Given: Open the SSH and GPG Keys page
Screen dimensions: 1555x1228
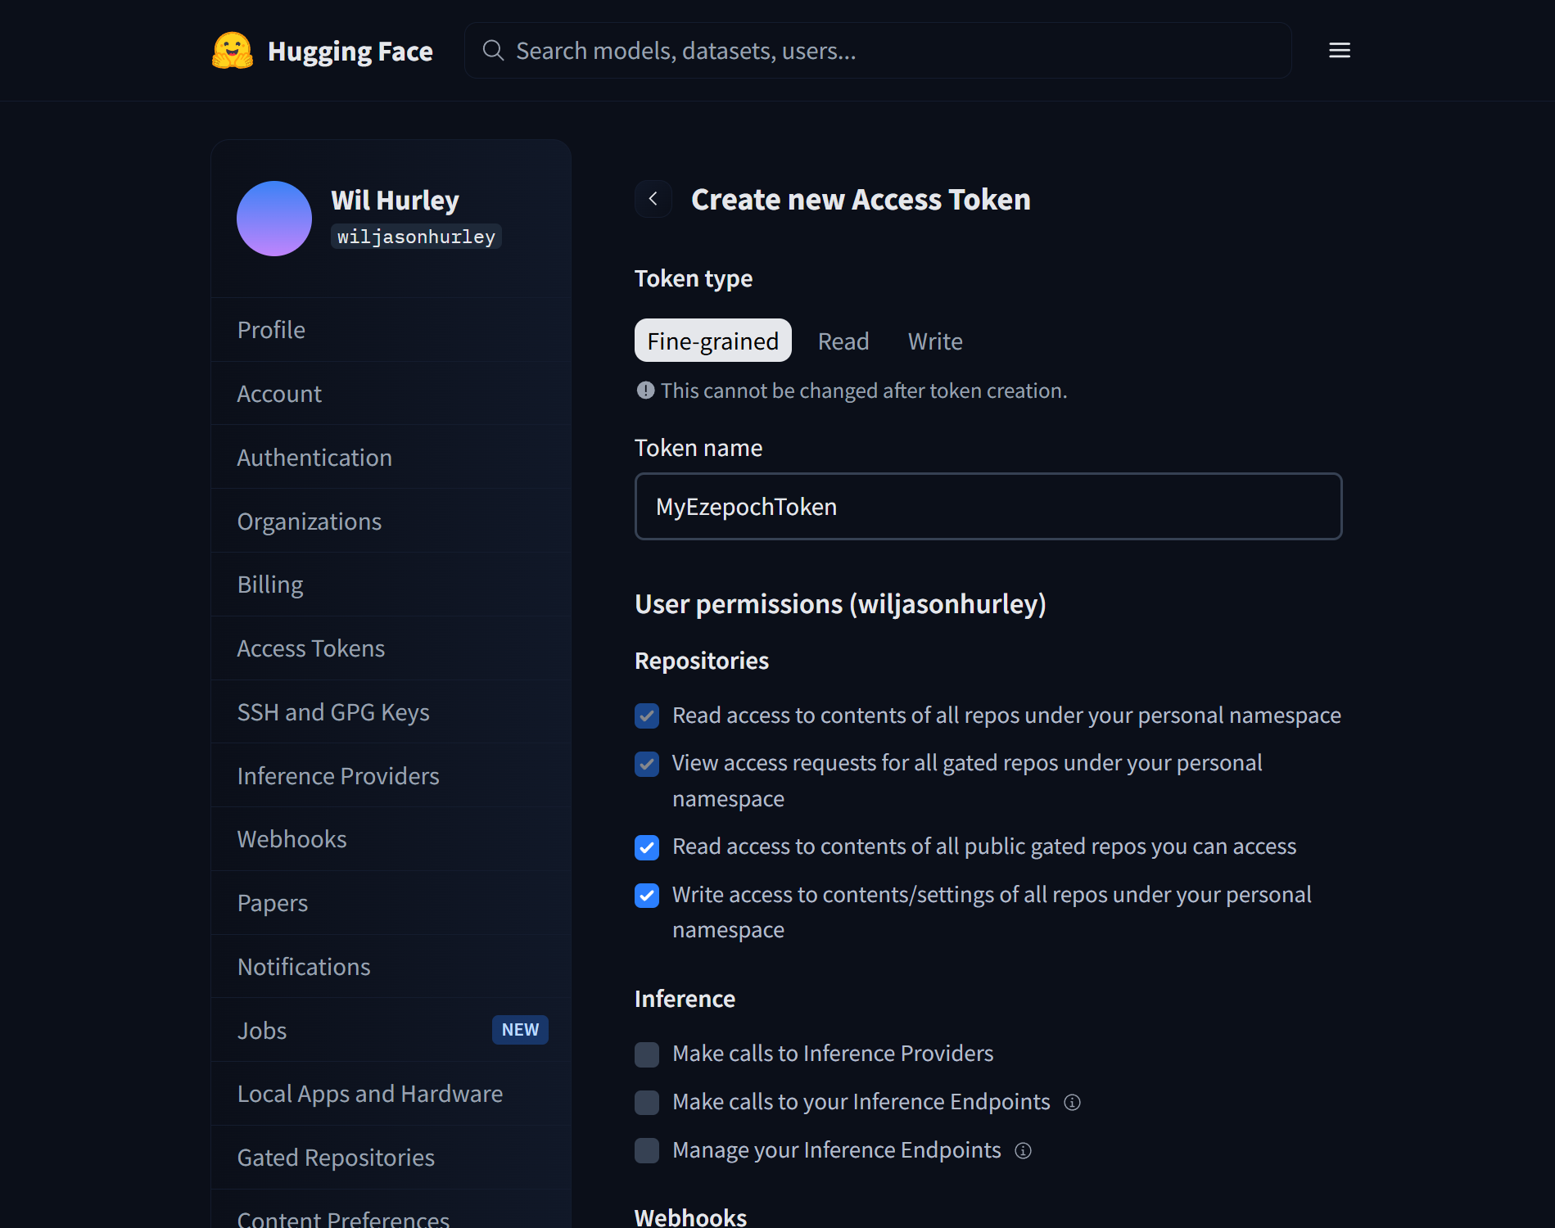Looking at the screenshot, I should [333, 711].
